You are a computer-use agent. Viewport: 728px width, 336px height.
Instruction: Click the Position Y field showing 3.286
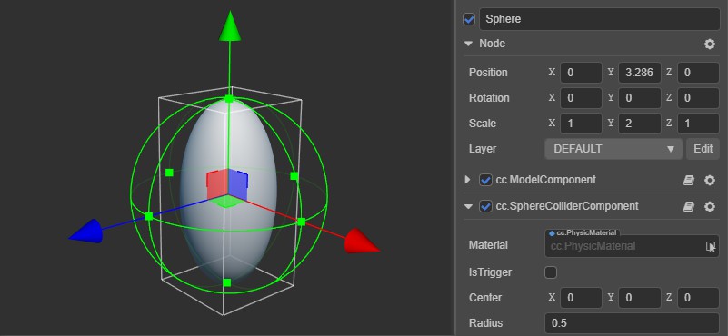(640, 73)
